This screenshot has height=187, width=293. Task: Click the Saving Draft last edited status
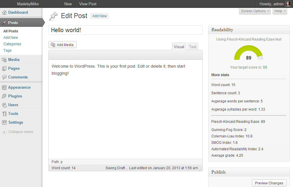[x=152, y=168]
